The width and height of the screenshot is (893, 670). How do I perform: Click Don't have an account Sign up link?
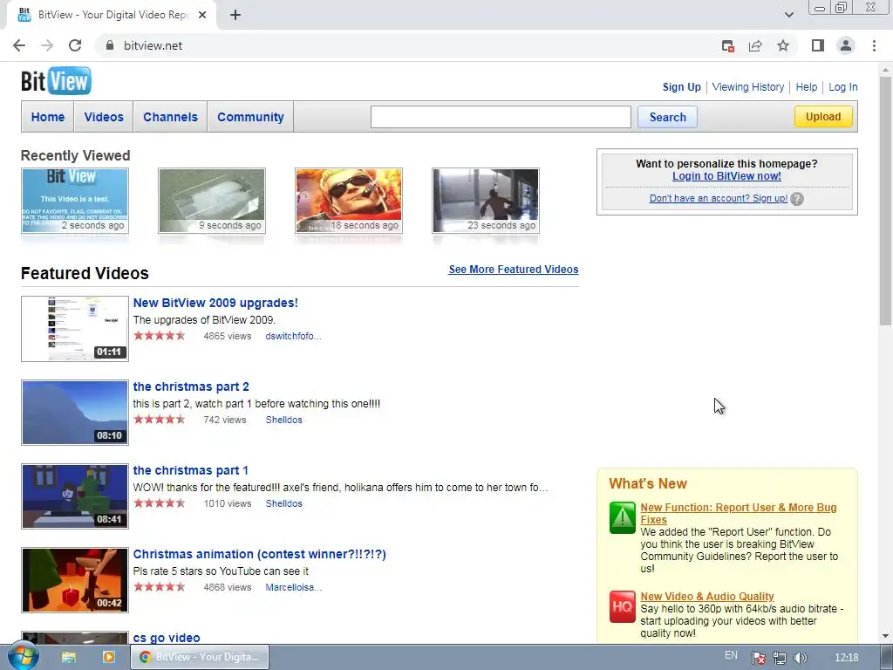click(719, 198)
